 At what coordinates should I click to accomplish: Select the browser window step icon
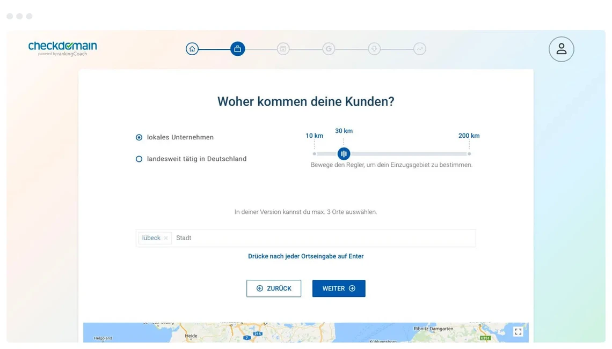(x=283, y=49)
